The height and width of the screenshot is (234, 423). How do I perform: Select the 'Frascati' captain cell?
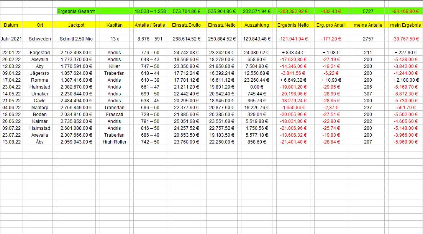(115, 115)
